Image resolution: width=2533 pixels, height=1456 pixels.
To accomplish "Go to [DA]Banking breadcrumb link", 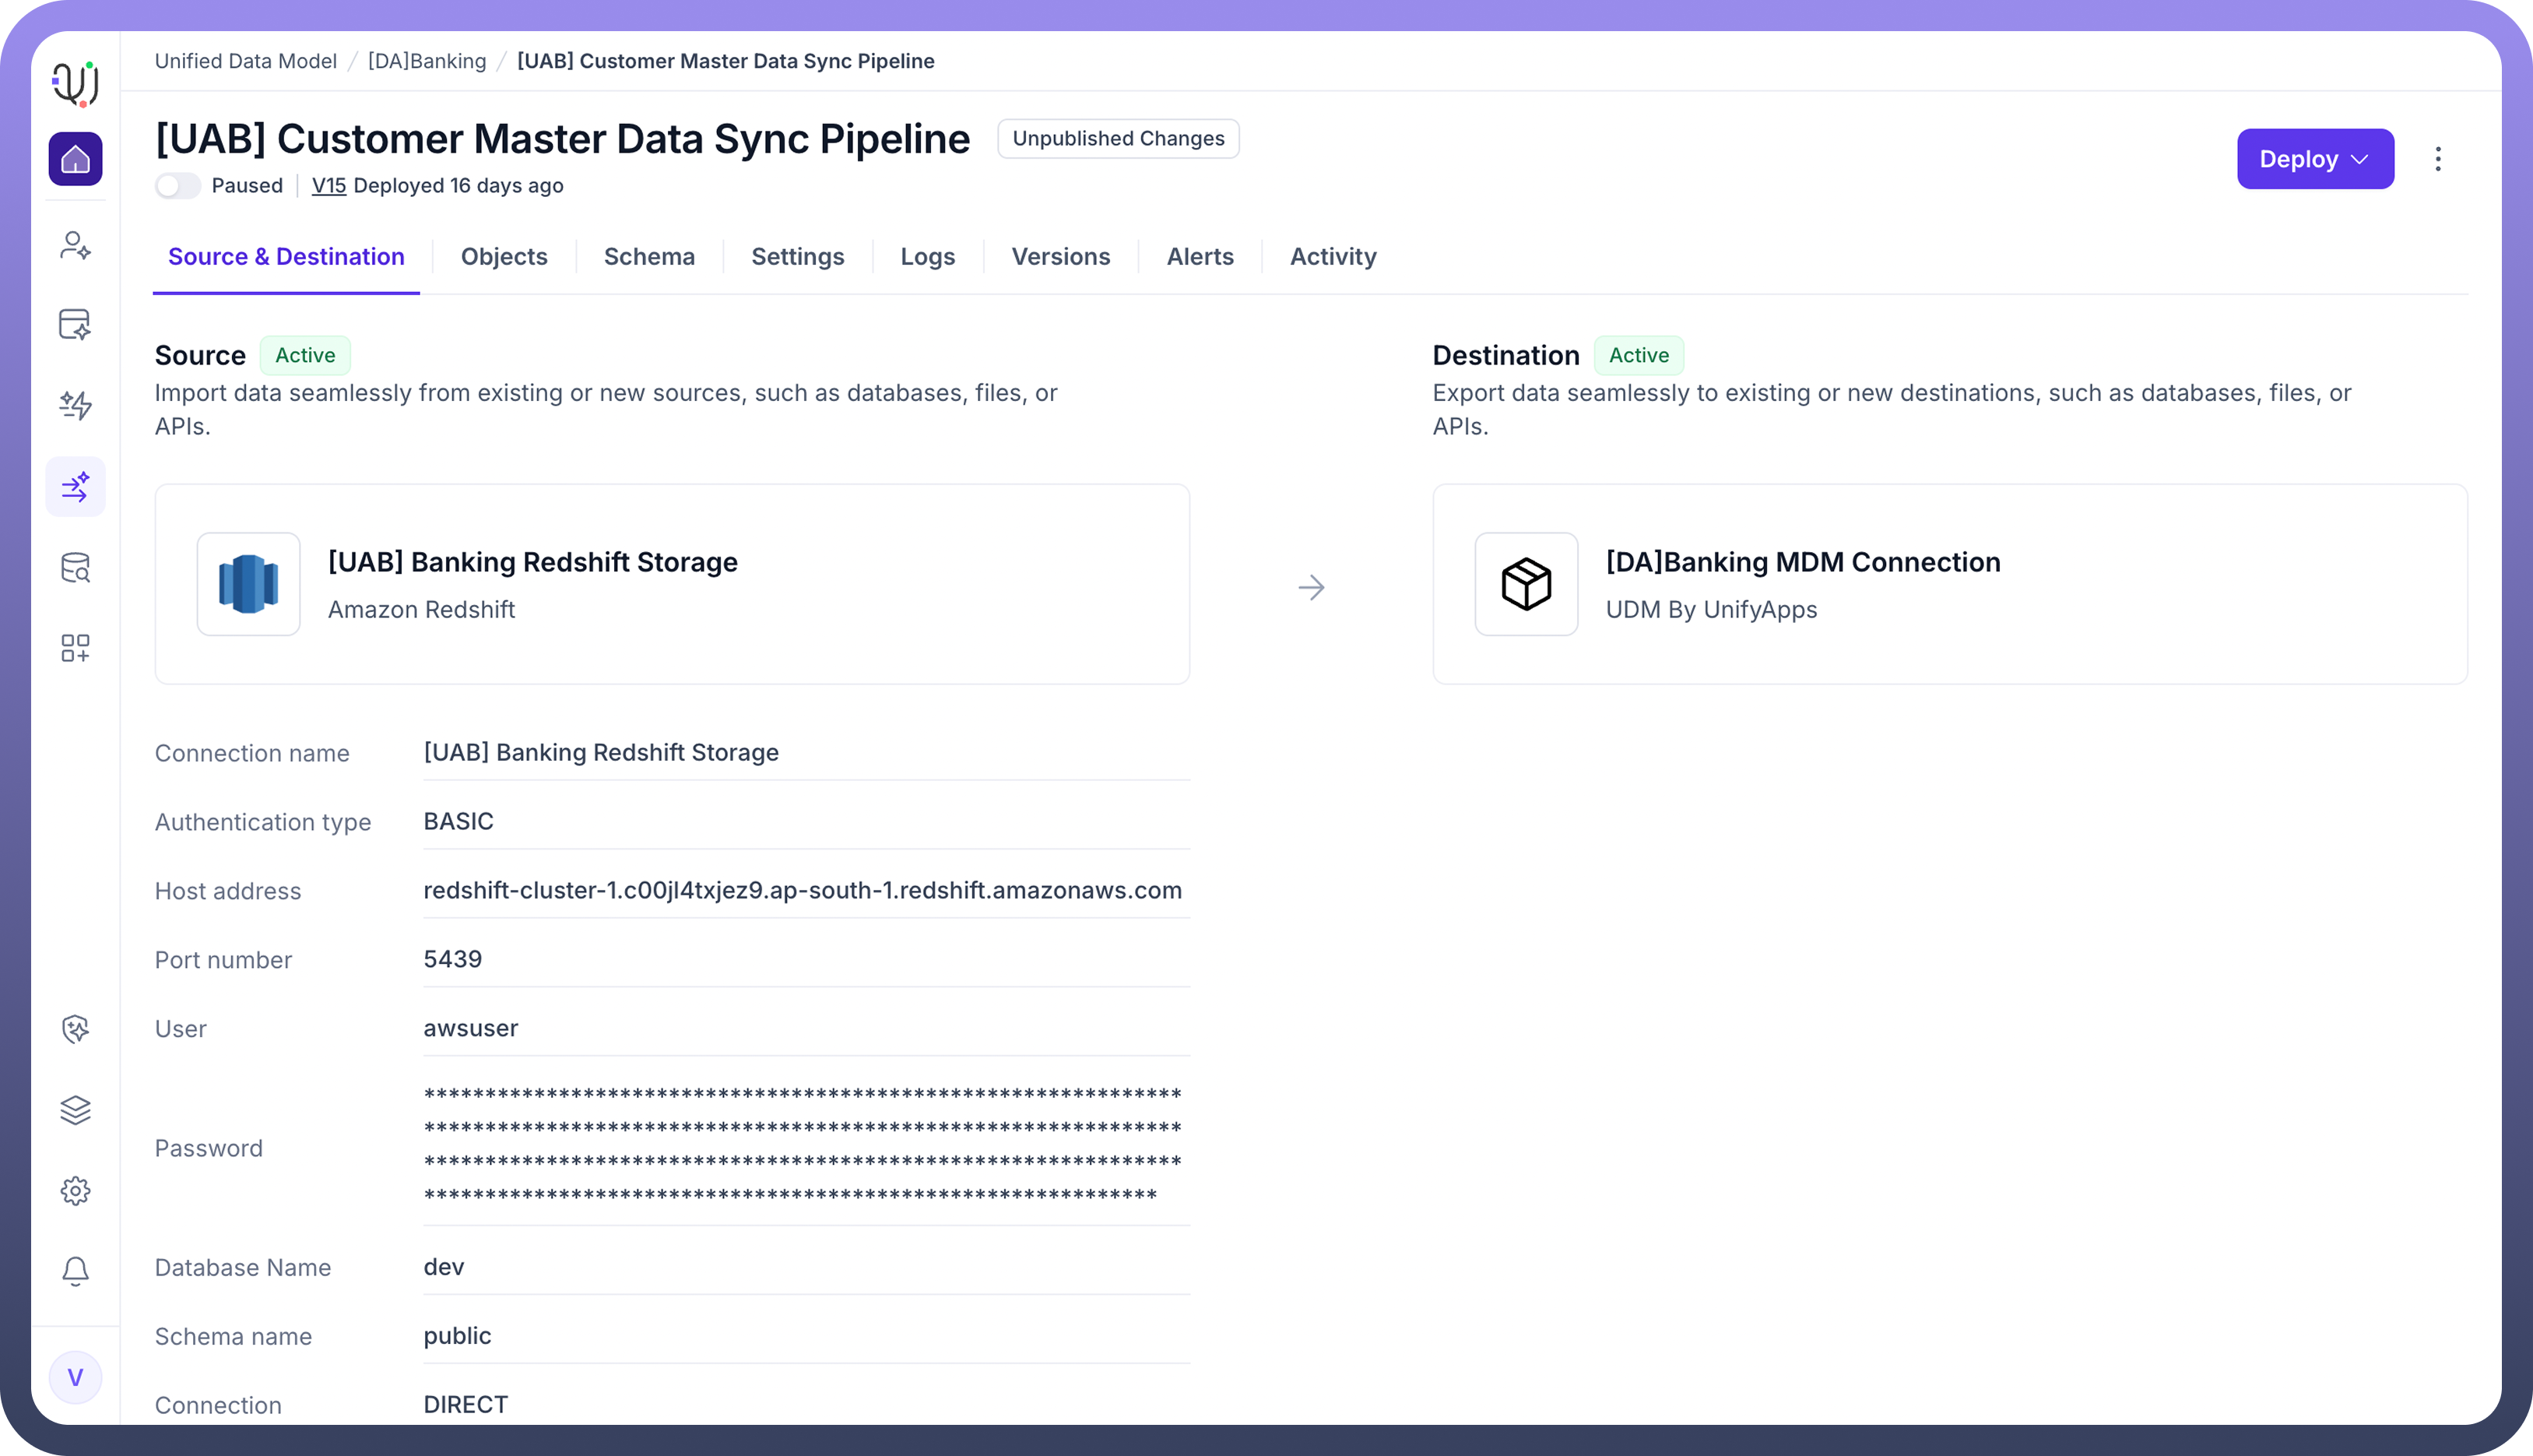I will (427, 61).
